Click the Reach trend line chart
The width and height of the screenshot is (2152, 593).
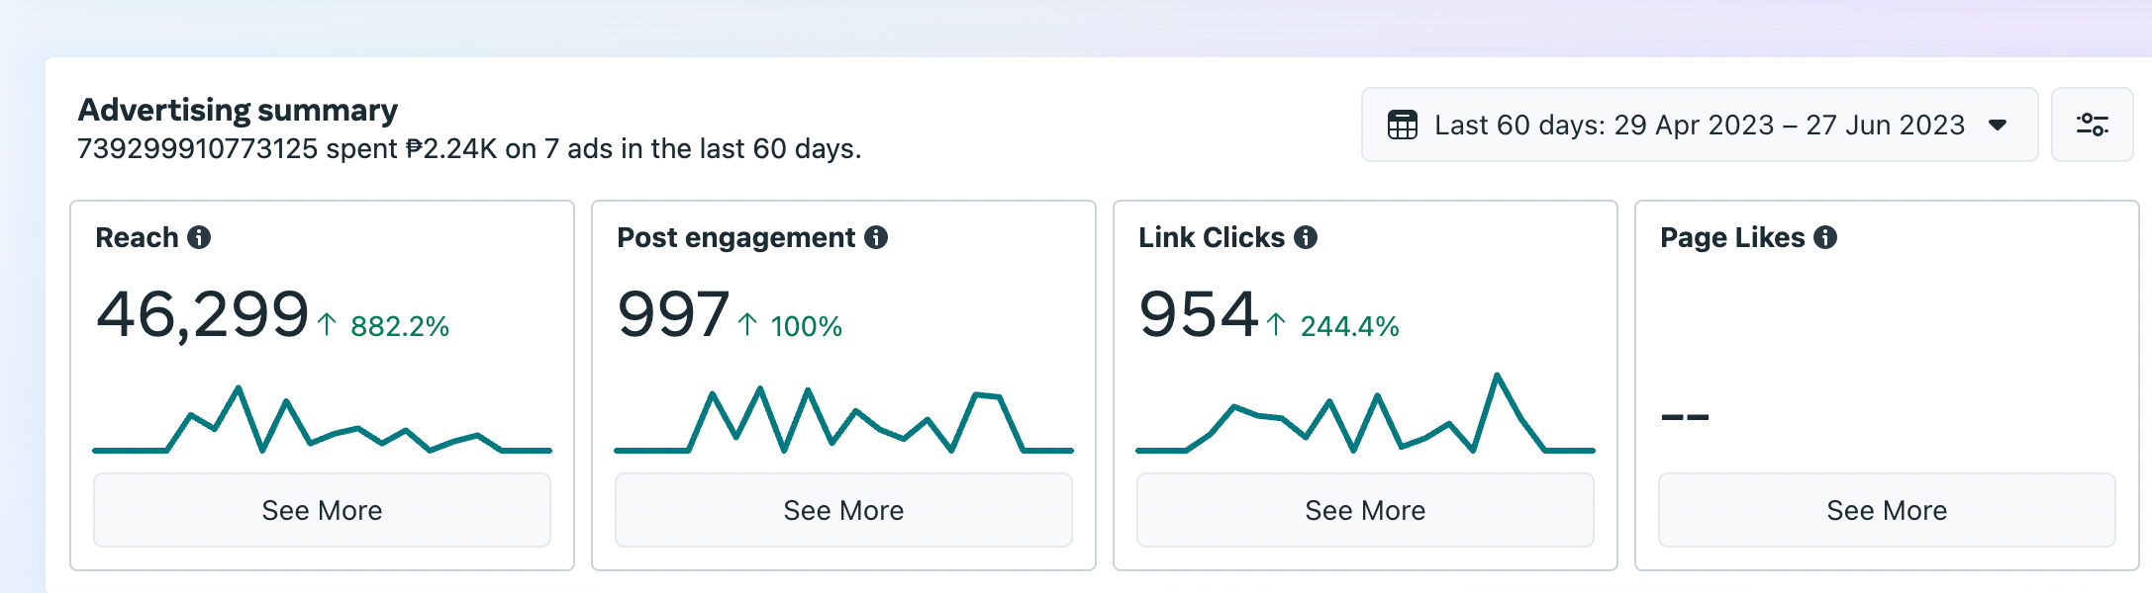point(322,419)
